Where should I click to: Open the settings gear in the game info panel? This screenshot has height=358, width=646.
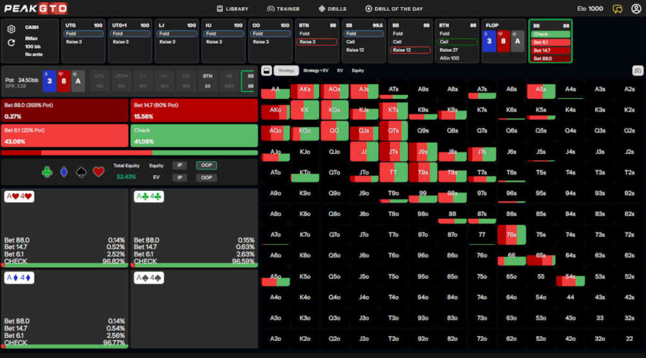pyautogui.click(x=11, y=29)
